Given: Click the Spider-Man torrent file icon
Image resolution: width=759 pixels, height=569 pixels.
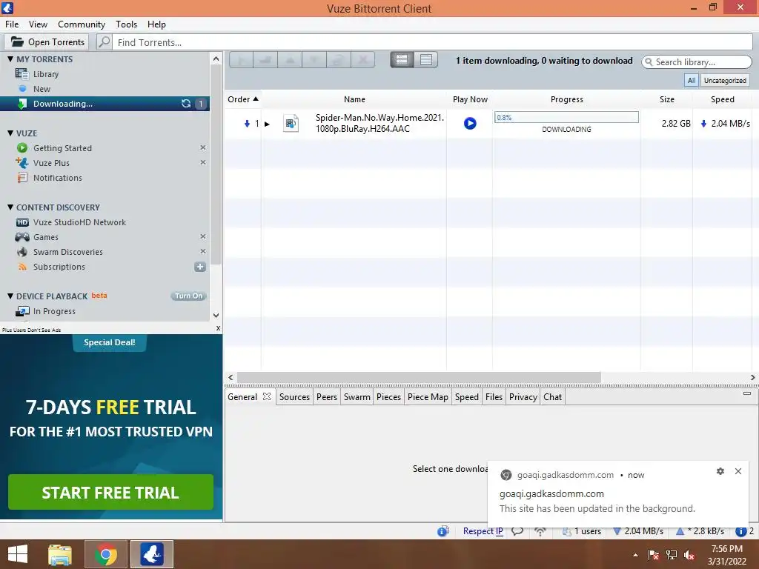Looking at the screenshot, I should click(x=291, y=124).
